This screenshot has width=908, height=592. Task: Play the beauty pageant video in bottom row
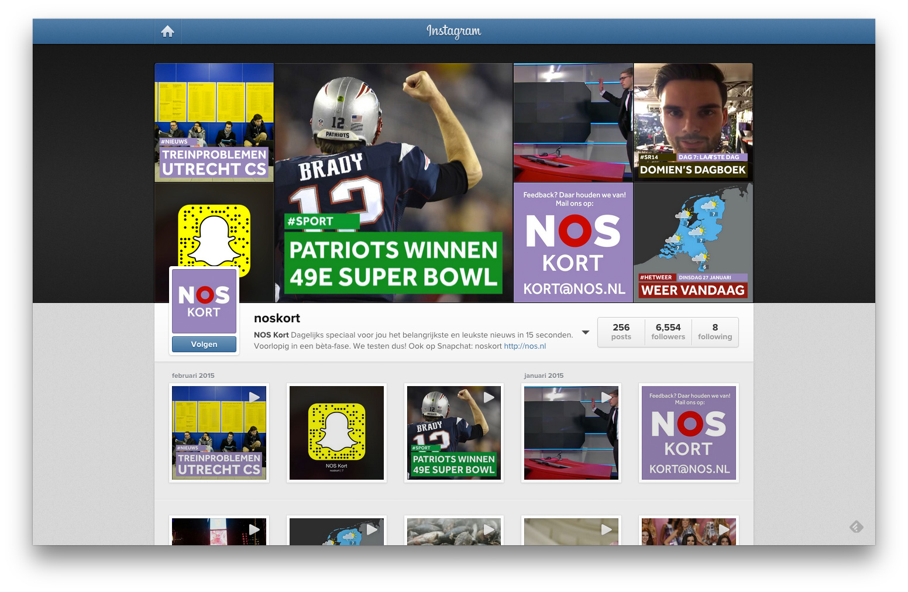689,531
